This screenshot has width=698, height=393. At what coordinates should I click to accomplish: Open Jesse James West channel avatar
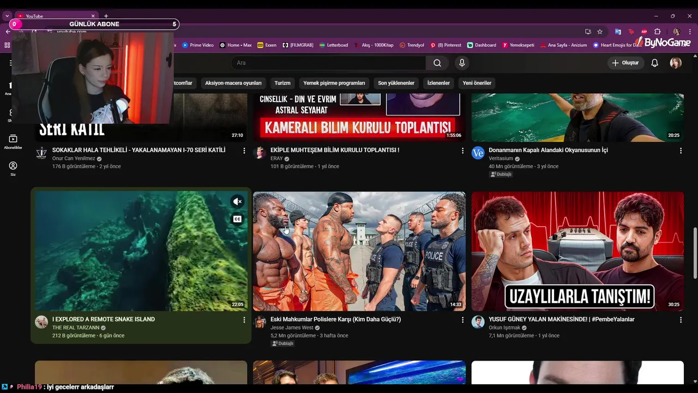(x=260, y=321)
